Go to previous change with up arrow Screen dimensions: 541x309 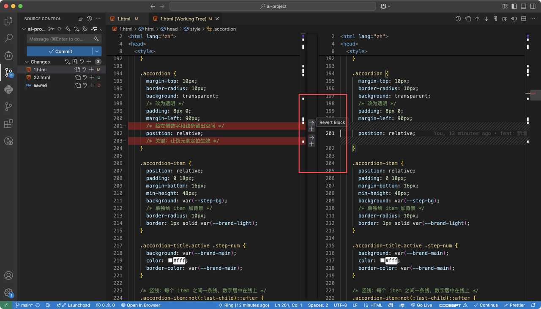tap(477, 19)
